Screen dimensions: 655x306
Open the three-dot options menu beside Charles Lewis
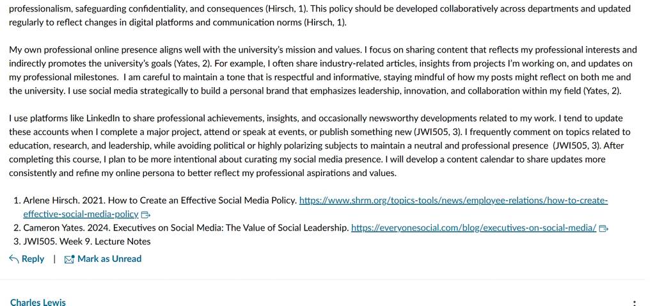[635, 303]
